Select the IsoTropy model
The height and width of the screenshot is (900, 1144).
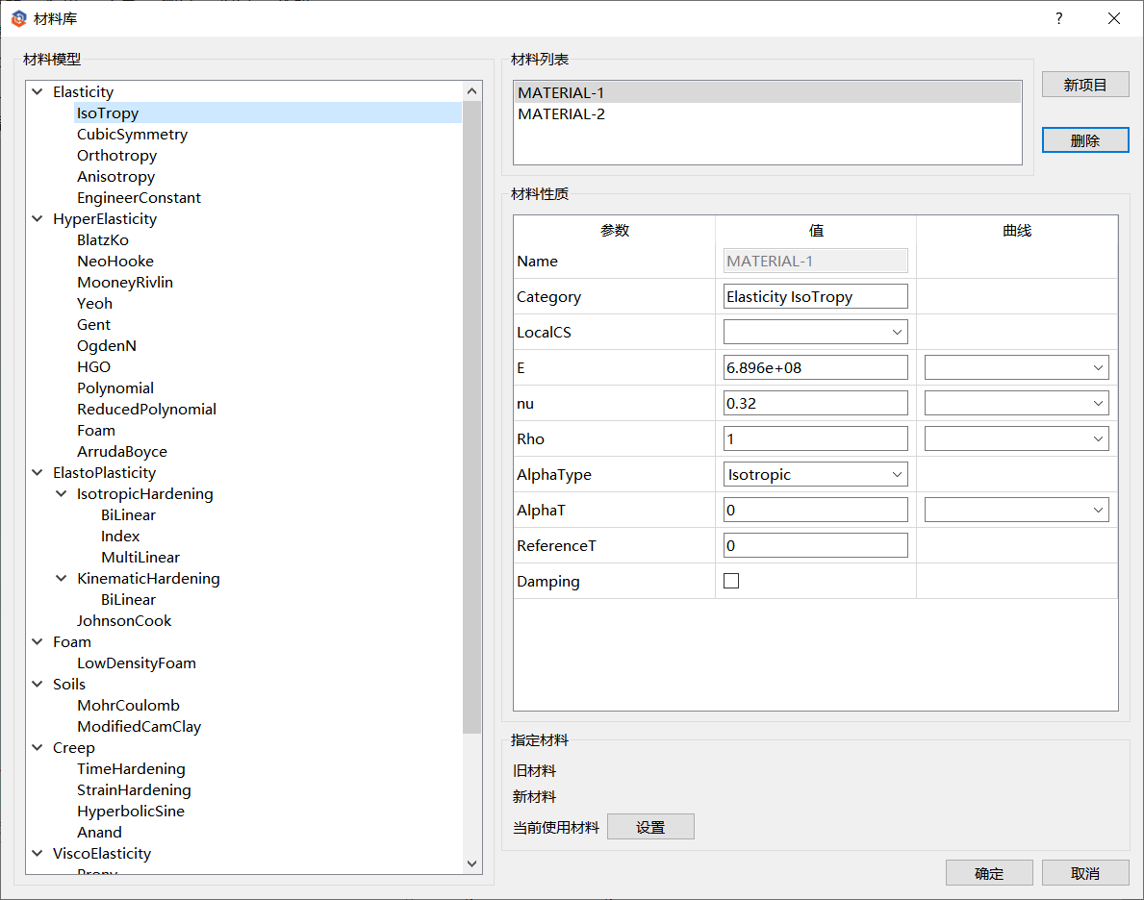(x=107, y=113)
